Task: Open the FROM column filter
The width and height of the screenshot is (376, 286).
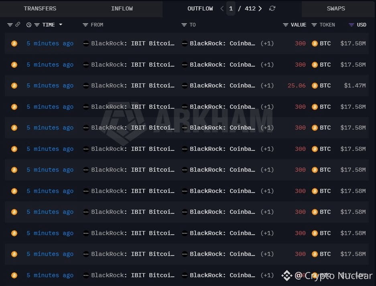Action: (x=85, y=25)
